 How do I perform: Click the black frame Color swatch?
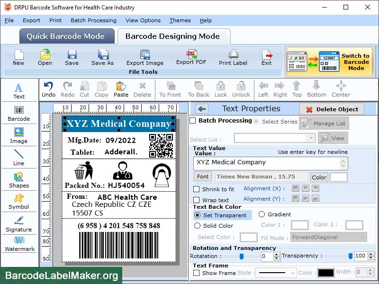[325, 273]
